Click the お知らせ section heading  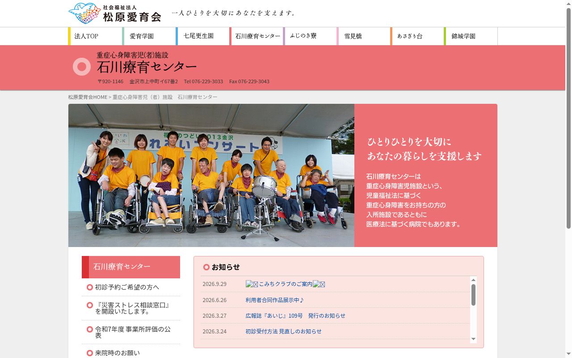click(x=226, y=267)
